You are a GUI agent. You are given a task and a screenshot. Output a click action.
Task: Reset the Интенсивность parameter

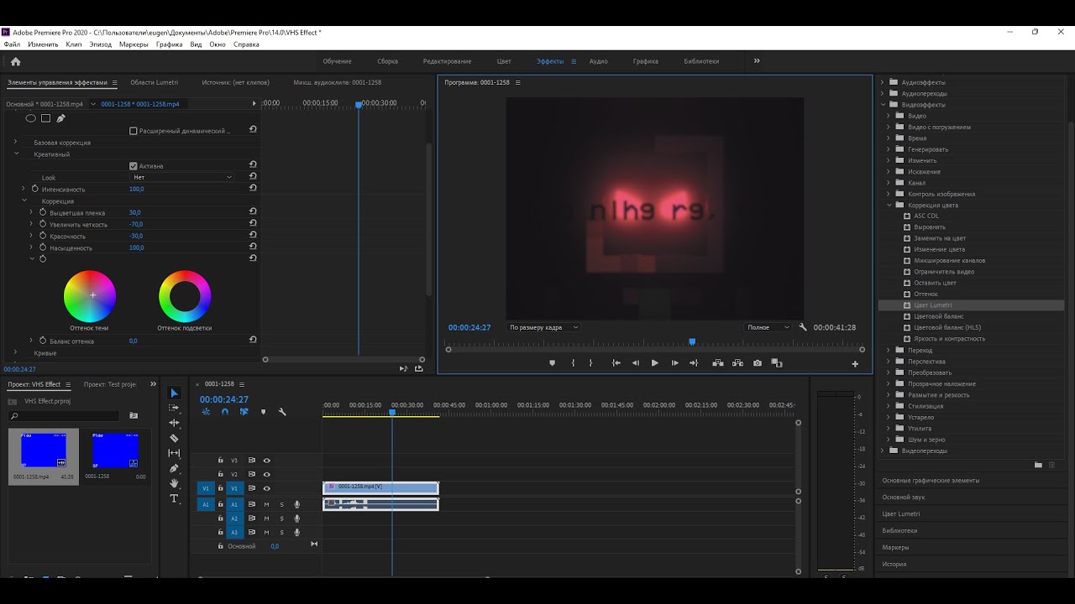(253, 189)
